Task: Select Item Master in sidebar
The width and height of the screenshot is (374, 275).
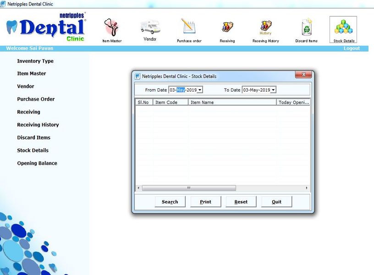Action: pyautogui.click(x=32, y=74)
